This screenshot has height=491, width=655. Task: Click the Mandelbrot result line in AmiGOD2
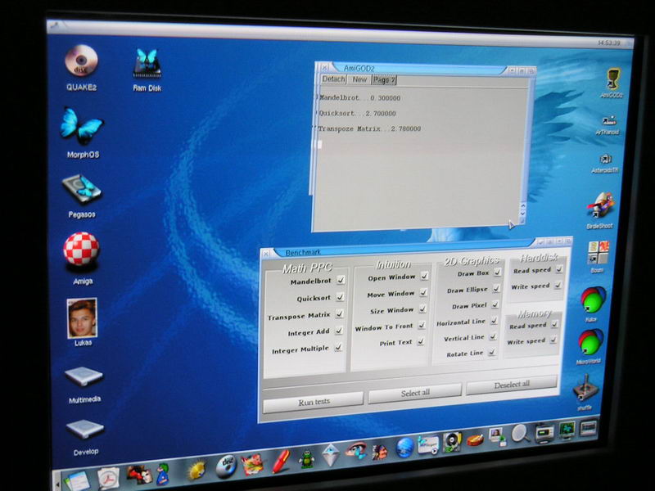tap(360, 97)
